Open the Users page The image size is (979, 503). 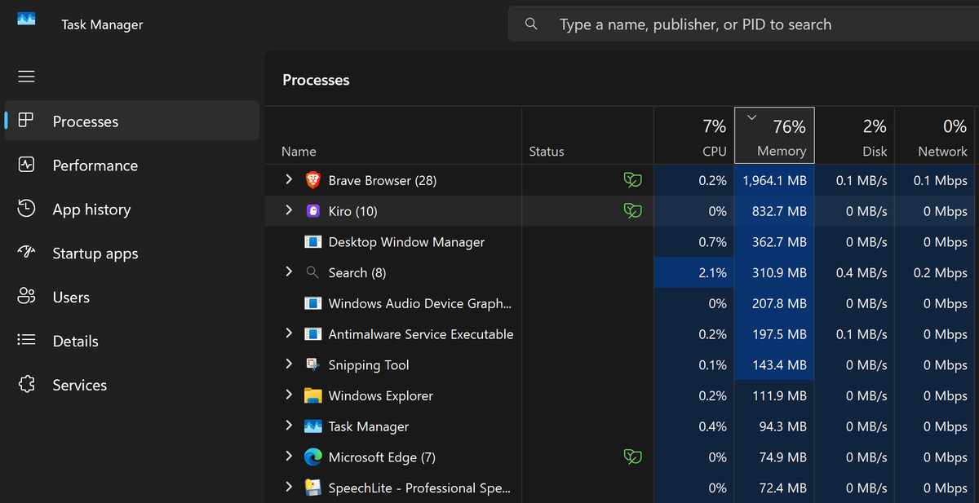pos(132,297)
